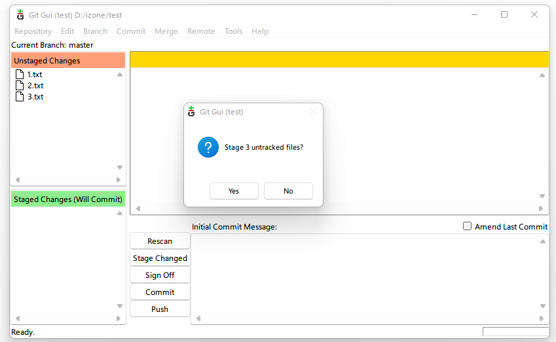The height and width of the screenshot is (342, 556).
Task: Click the Unstaged Changes list up scroll arrow
Action: pyautogui.click(x=119, y=75)
